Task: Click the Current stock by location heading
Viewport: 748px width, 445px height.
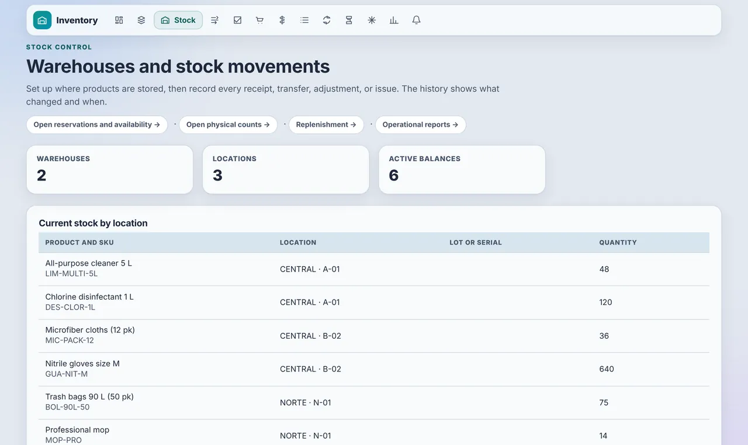Action: coord(93,223)
